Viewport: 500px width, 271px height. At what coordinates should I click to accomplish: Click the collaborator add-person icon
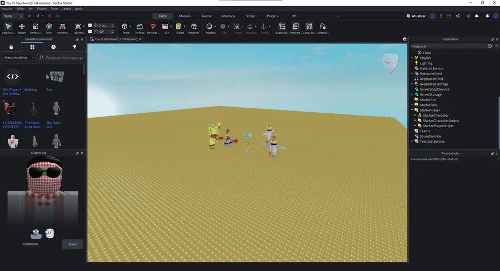pos(441,16)
